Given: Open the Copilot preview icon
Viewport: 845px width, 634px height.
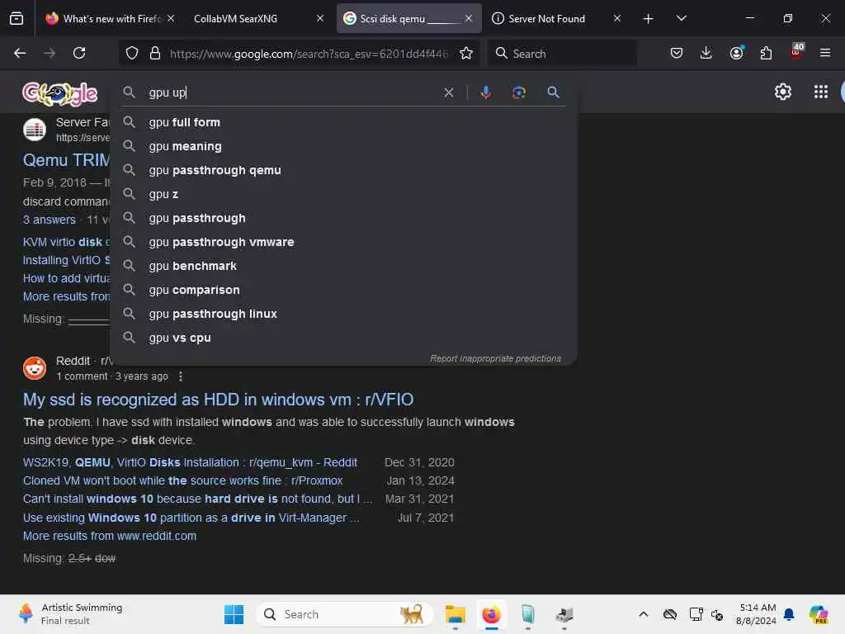Looking at the screenshot, I should tap(819, 614).
